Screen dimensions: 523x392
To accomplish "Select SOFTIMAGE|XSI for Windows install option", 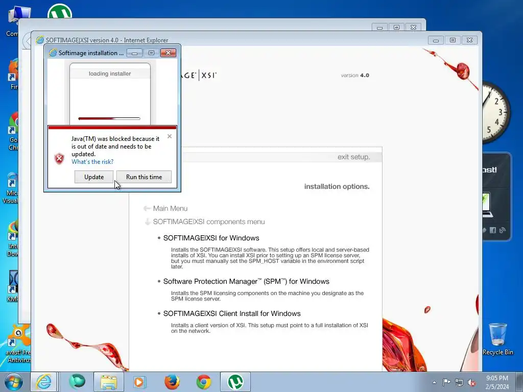I will click(x=211, y=238).
